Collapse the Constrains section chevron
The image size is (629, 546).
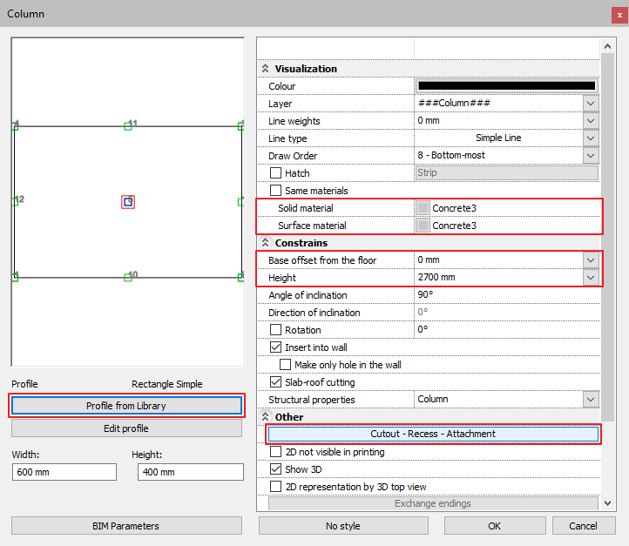266,243
